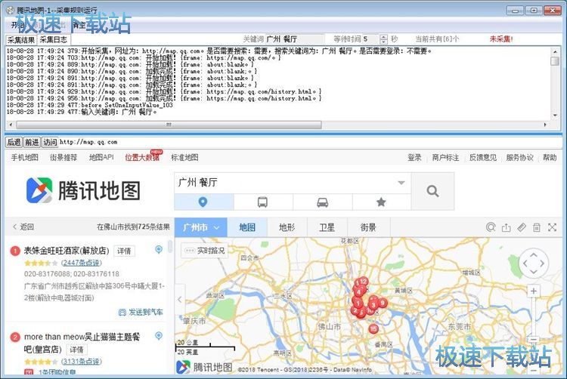
Task: Collapse the results panel with left arrow
Action: (180, 299)
